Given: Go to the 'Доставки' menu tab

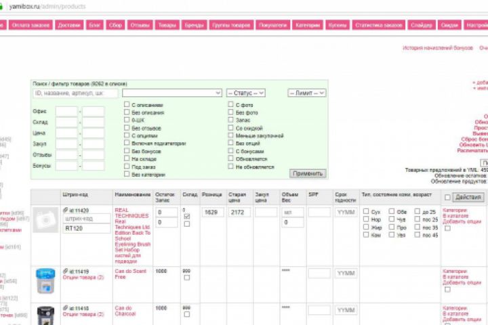Looking at the screenshot, I should [69, 25].
